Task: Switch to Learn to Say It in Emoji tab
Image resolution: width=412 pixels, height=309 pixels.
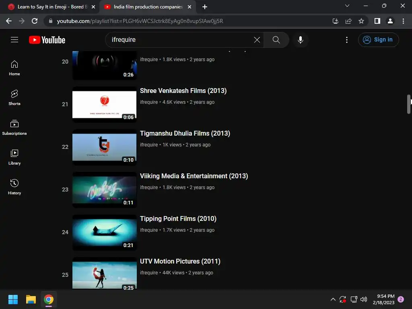Action: pyautogui.click(x=52, y=7)
